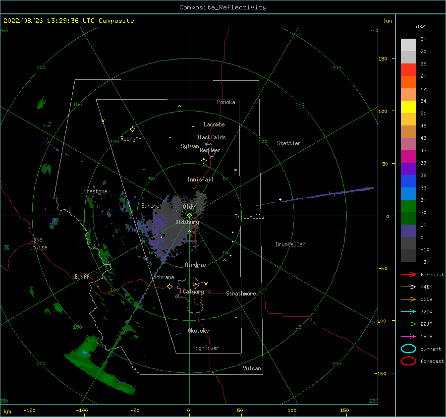
Task: Click the Ponoka town label
Action: pyautogui.click(x=226, y=102)
